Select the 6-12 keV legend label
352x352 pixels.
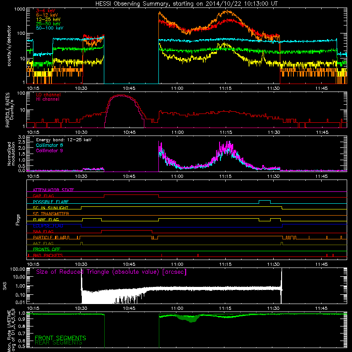[x=47, y=15]
